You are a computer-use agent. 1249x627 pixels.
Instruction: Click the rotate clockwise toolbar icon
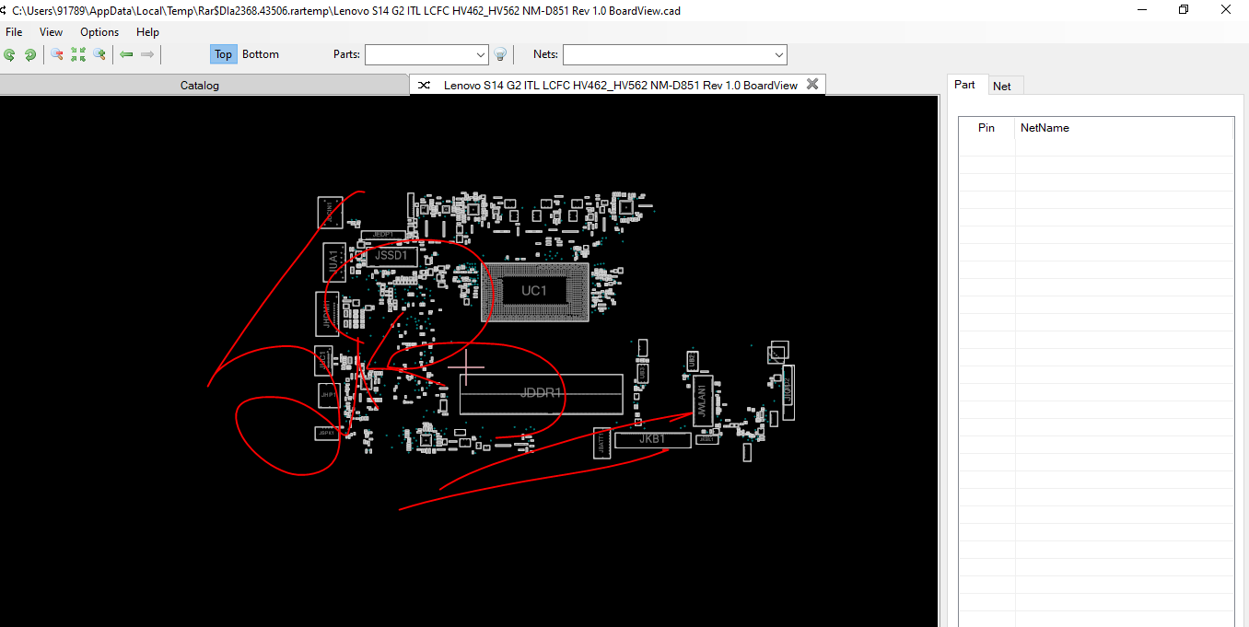click(x=30, y=55)
